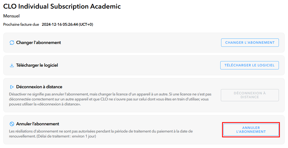The height and width of the screenshot is (148, 288).
Task: Click the Télécharger le logiciel heading text
Action: click(37, 65)
